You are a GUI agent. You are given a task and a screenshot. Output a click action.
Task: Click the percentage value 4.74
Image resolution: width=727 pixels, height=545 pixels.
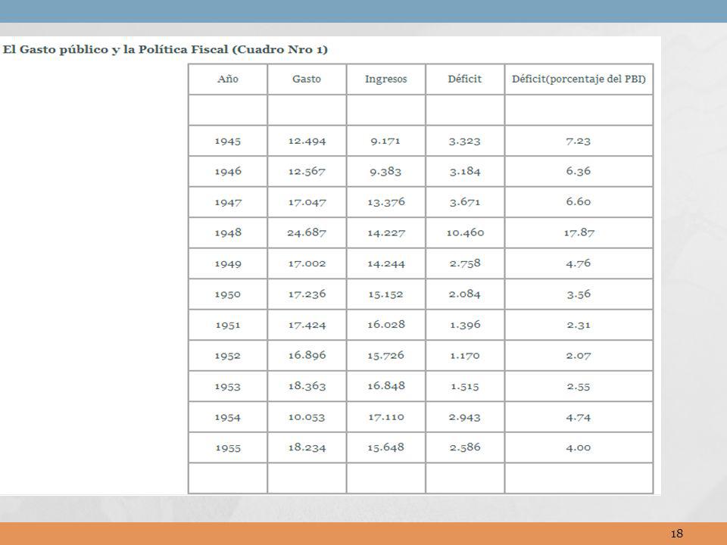point(578,417)
